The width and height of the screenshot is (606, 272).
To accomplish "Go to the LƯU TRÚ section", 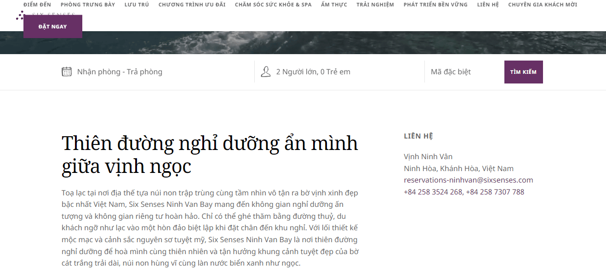I will [x=137, y=5].
